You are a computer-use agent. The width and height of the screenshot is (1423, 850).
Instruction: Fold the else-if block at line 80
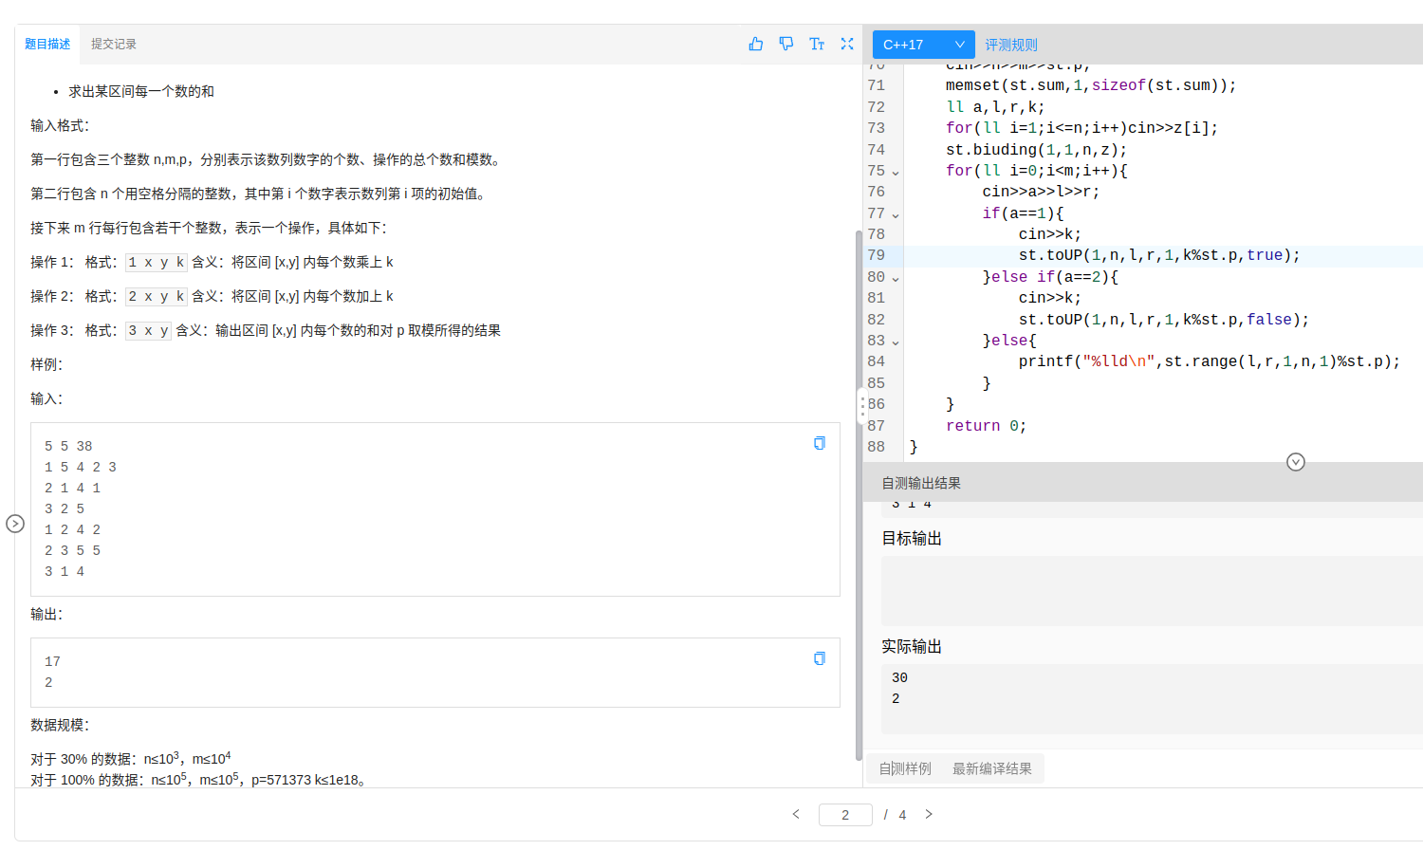896,279
